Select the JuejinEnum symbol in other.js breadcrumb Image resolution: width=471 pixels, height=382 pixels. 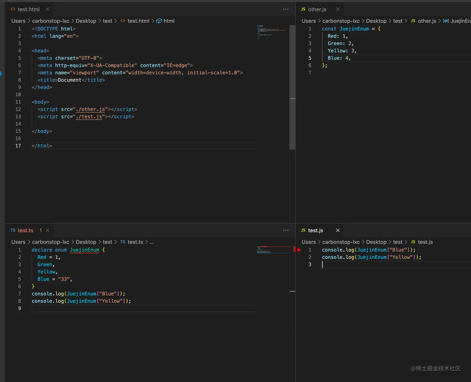tap(460, 21)
